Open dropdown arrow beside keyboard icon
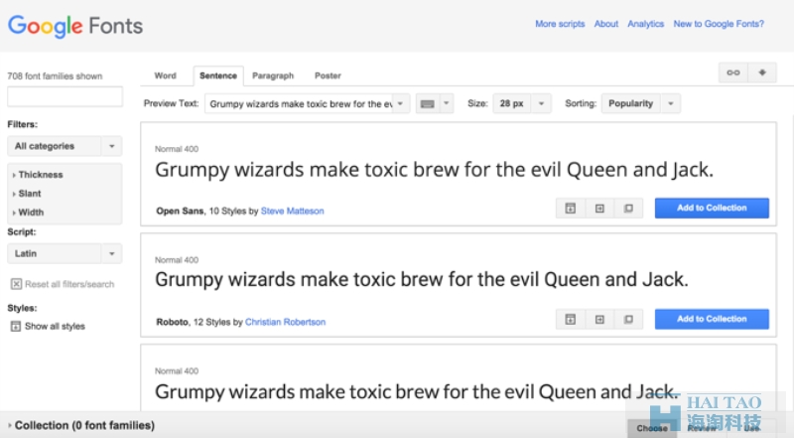The width and height of the screenshot is (794, 438). pyautogui.click(x=446, y=103)
